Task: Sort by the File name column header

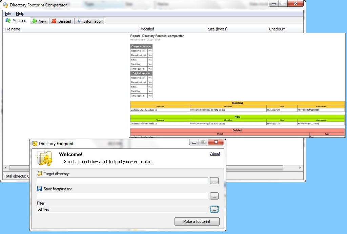Action: click(70, 29)
